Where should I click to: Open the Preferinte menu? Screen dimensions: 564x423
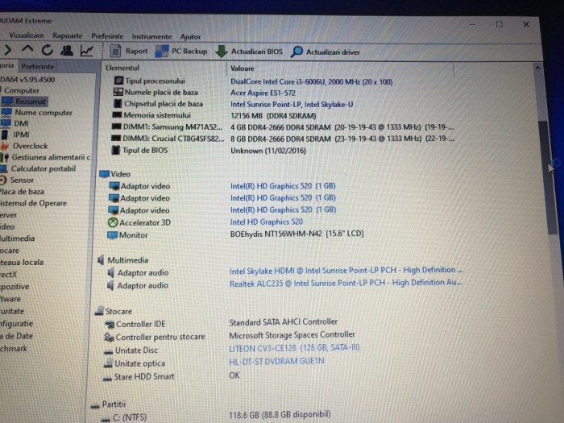tap(107, 36)
